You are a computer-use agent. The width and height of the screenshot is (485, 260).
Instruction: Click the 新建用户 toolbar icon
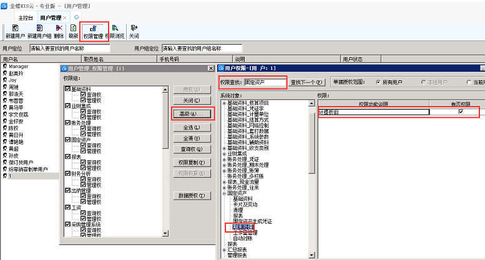point(14,31)
